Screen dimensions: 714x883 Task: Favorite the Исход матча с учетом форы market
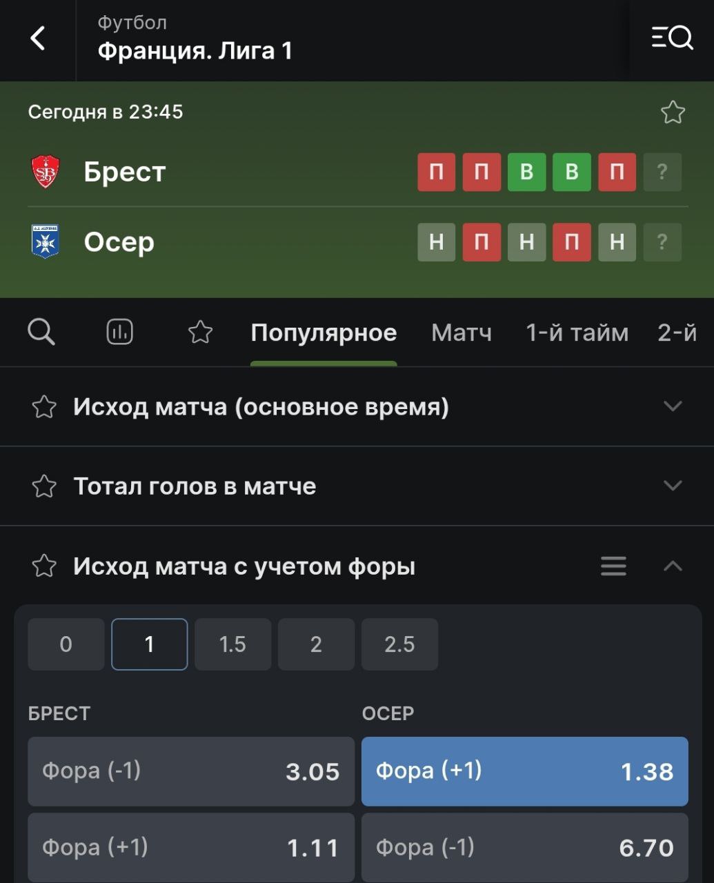[44, 566]
